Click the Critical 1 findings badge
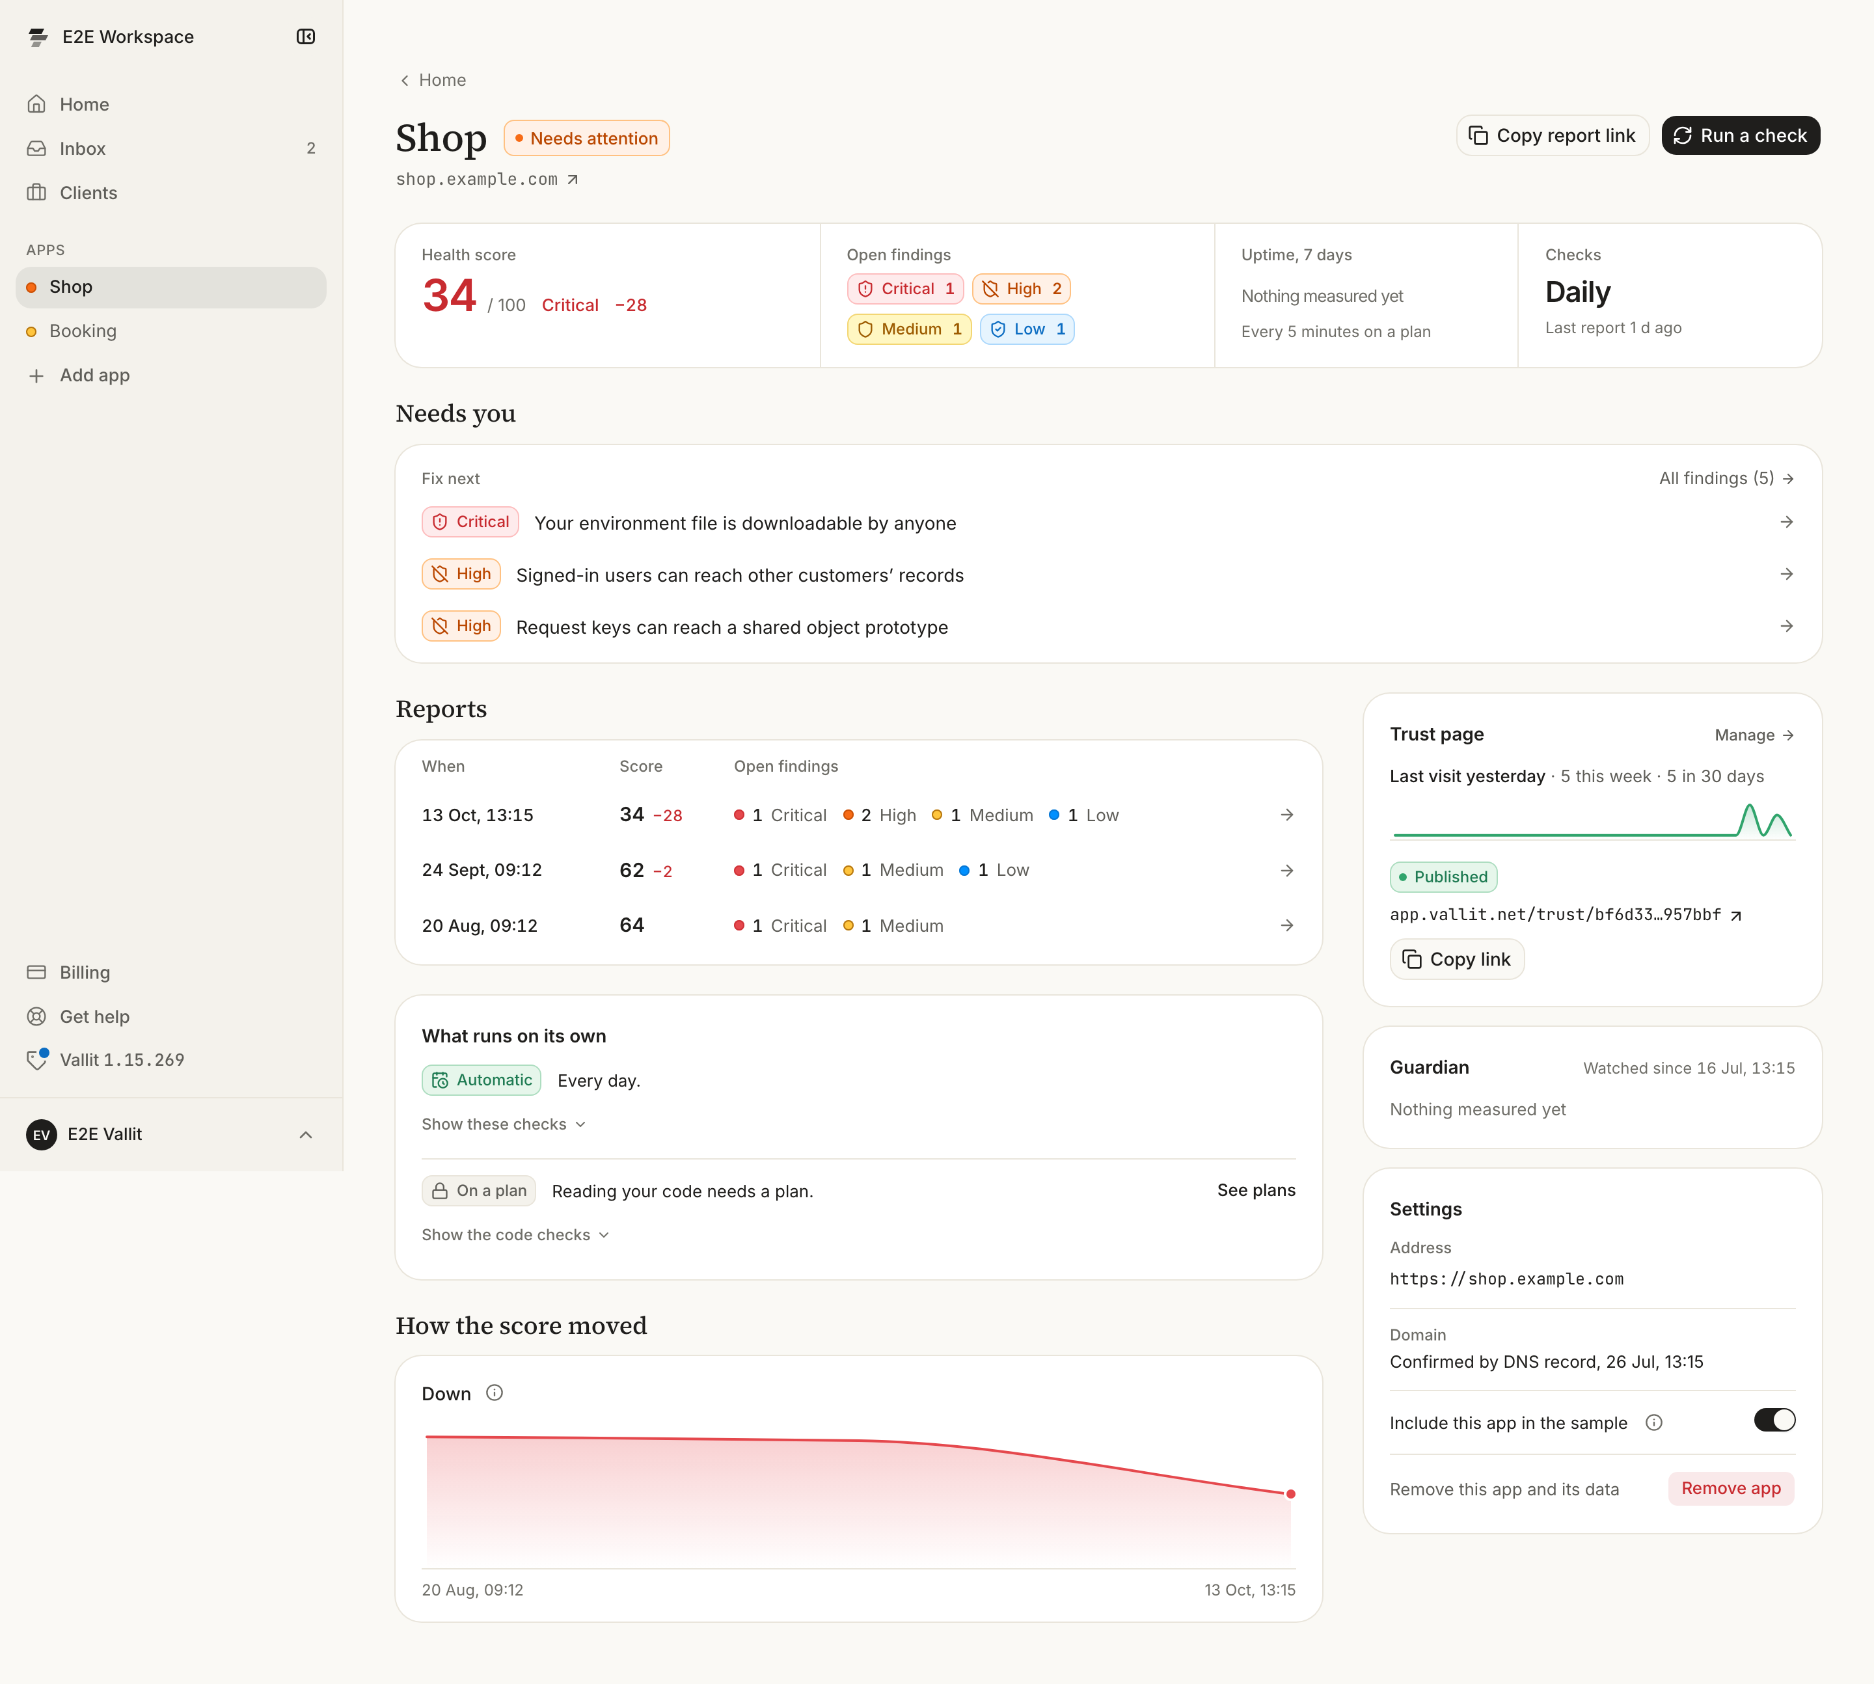 click(905, 289)
